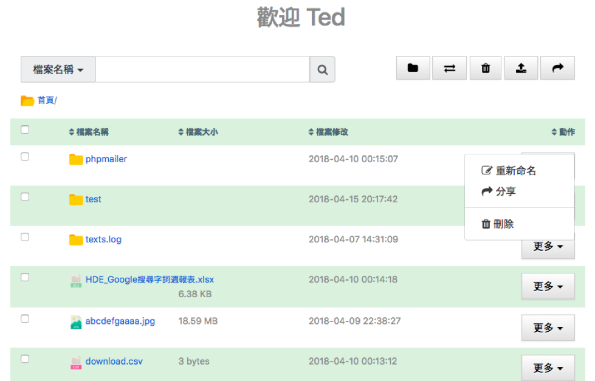This screenshot has width=595, height=381.
Task: Click the download.csv file icon
Action: [76, 362]
